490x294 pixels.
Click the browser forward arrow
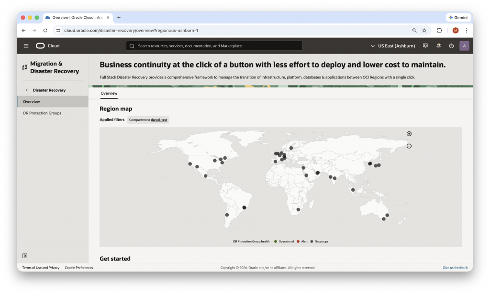34,30
